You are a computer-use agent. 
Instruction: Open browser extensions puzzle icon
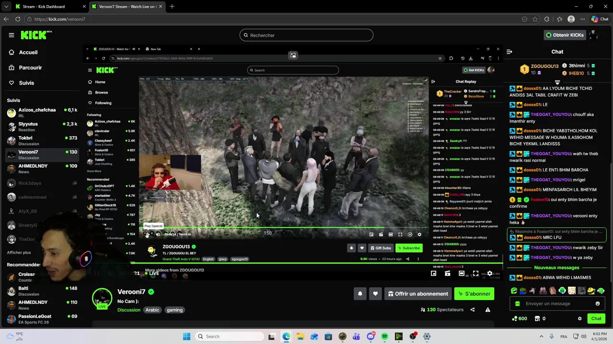pyautogui.click(x=547, y=19)
